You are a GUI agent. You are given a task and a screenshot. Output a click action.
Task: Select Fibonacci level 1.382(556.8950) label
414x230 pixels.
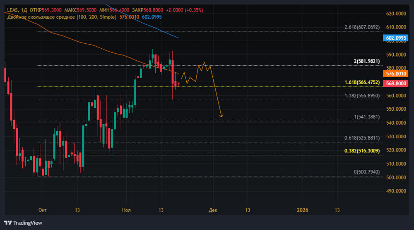362,96
